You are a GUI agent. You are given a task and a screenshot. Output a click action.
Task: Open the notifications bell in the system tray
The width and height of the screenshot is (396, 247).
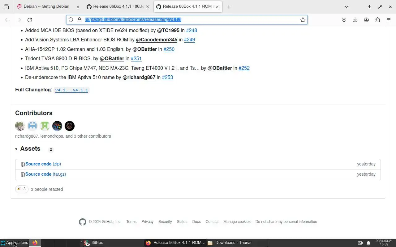(x=368, y=243)
